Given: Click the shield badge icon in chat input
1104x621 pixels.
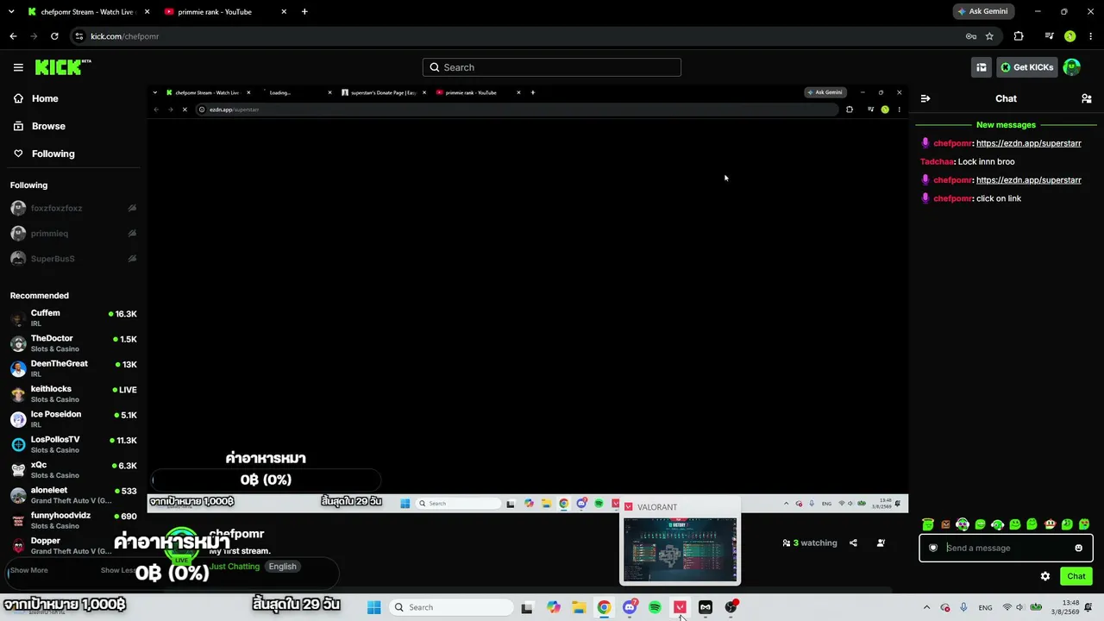Looking at the screenshot, I should pyautogui.click(x=933, y=548).
